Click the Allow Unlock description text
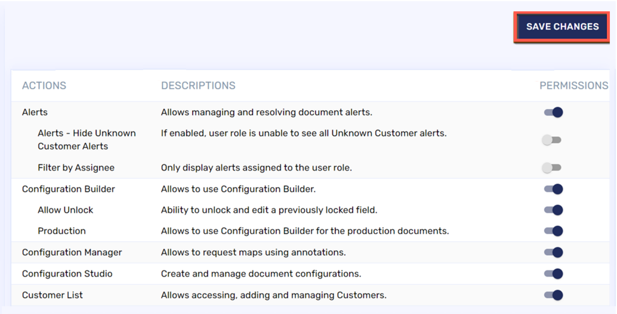 tap(269, 210)
